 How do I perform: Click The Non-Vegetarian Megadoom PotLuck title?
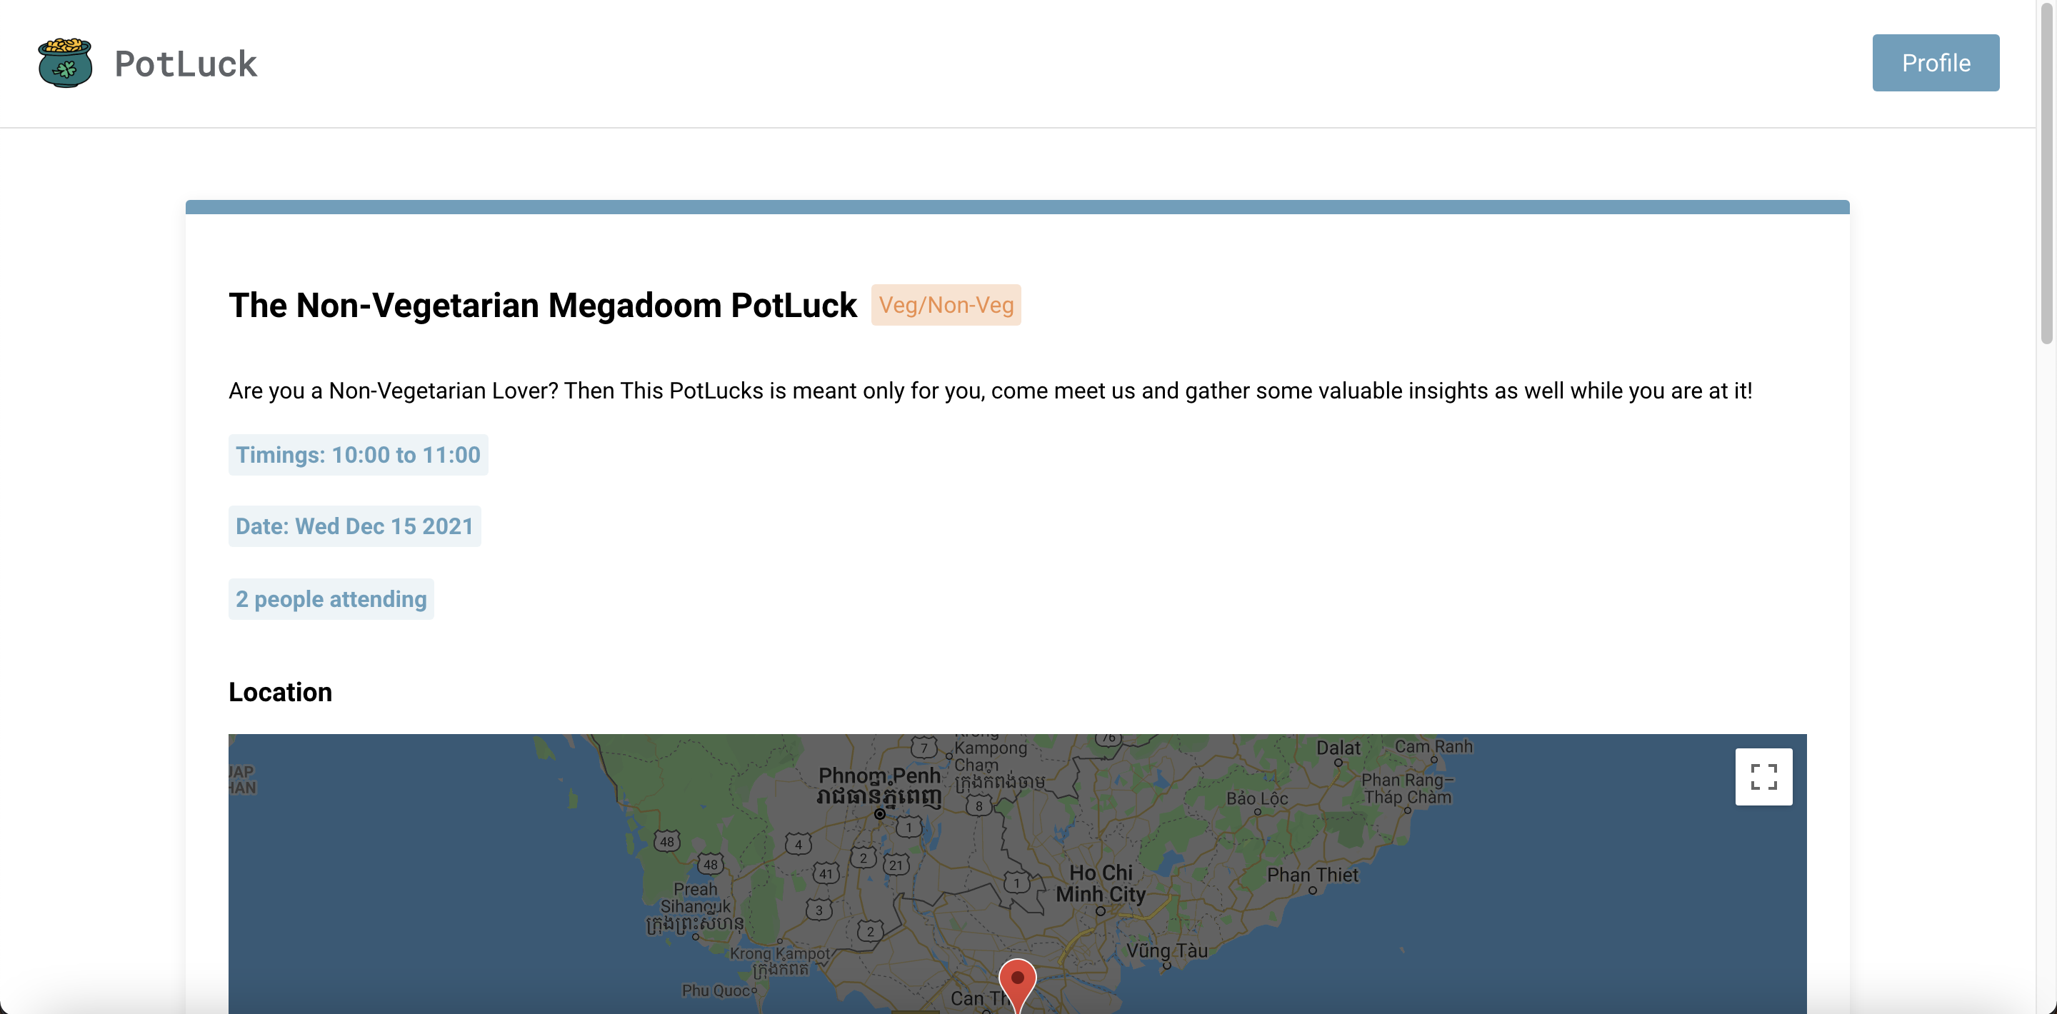[x=542, y=305]
